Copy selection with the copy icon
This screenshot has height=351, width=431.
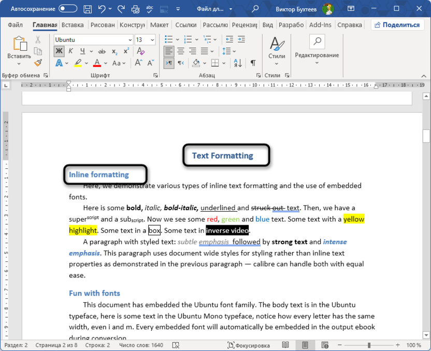pyautogui.click(x=38, y=51)
